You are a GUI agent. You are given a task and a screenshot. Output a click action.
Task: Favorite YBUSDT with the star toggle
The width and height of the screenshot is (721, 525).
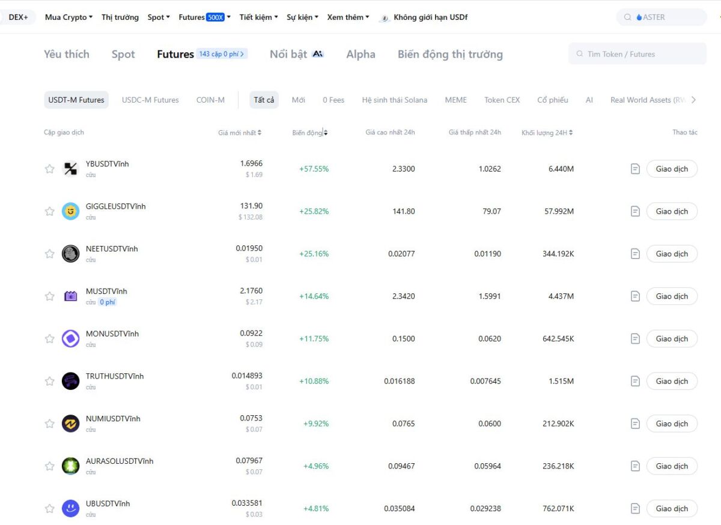tap(50, 169)
